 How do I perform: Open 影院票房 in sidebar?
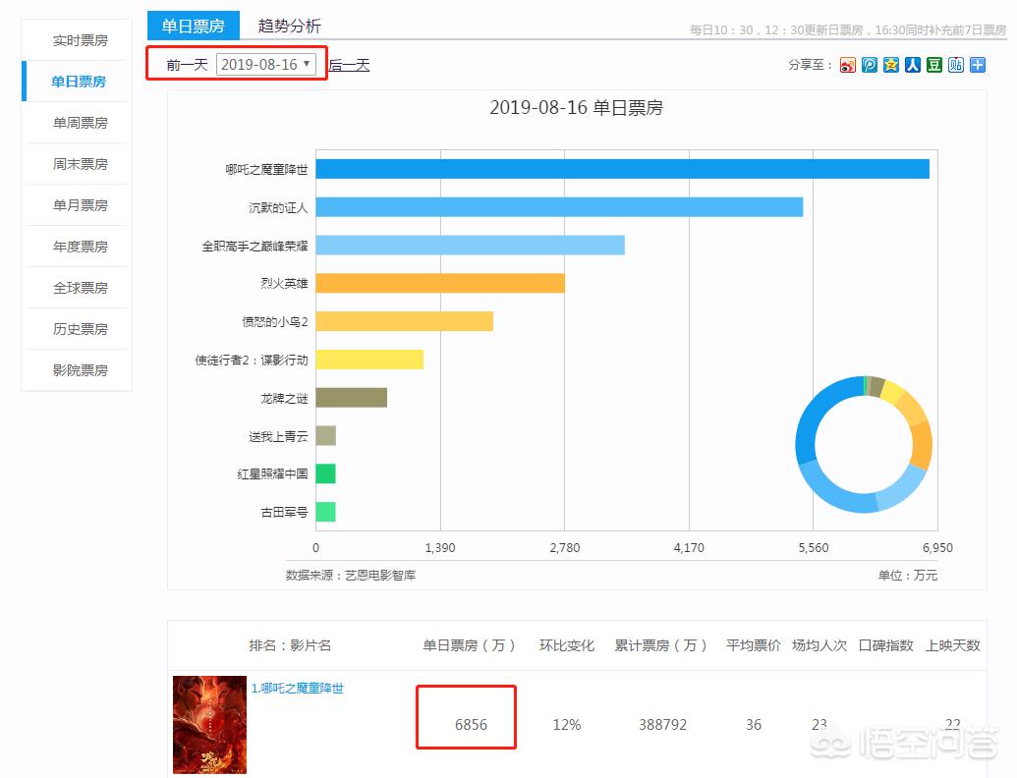point(80,370)
